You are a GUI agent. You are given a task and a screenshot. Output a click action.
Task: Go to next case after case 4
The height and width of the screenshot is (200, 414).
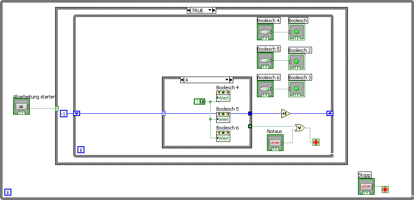232,80
